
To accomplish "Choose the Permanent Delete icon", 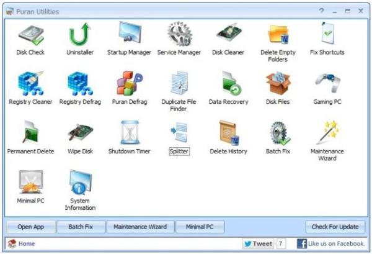I will [x=31, y=132].
